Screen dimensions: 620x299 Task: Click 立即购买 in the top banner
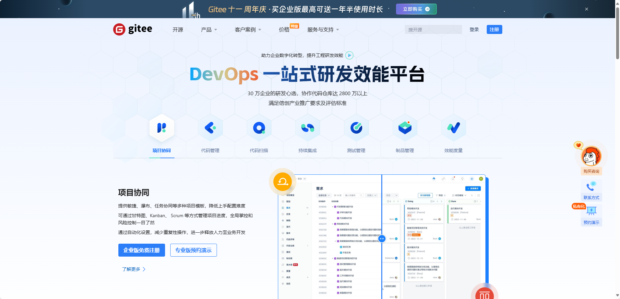tap(416, 9)
